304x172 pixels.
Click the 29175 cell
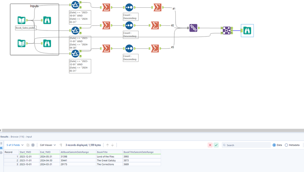tap(78, 164)
